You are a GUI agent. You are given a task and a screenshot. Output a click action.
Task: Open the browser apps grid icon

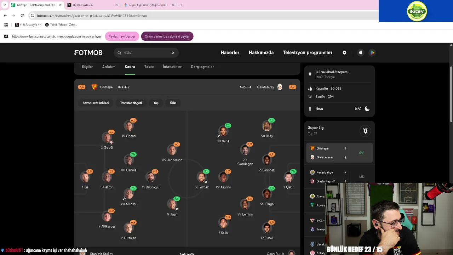[6, 25]
